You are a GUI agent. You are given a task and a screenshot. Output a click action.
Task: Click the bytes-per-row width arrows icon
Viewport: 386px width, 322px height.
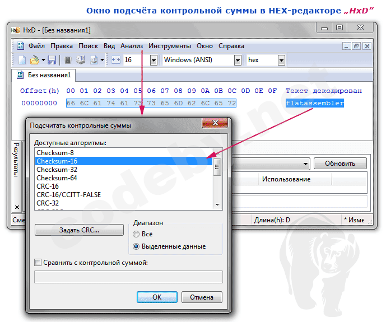coord(116,60)
